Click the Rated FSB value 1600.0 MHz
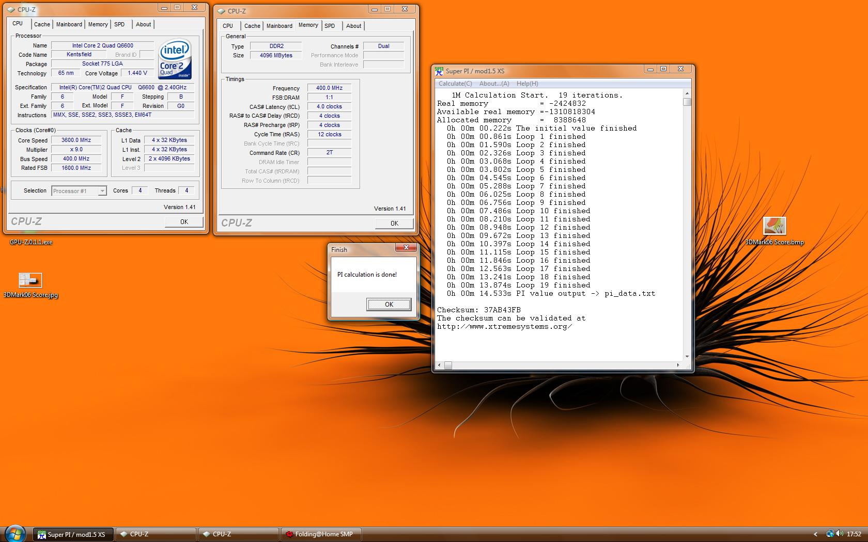This screenshot has height=542, width=868. tap(76, 168)
